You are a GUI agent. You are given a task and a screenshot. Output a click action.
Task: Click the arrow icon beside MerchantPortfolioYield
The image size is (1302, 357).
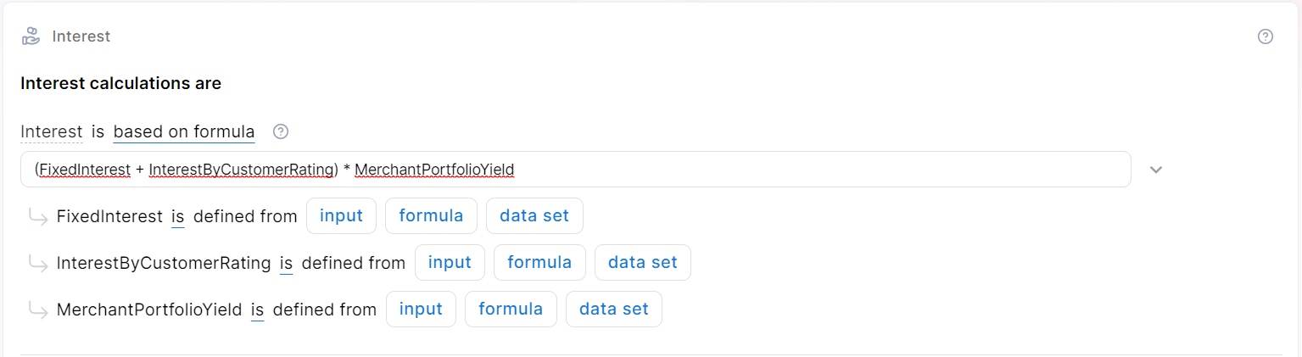pyautogui.click(x=38, y=310)
